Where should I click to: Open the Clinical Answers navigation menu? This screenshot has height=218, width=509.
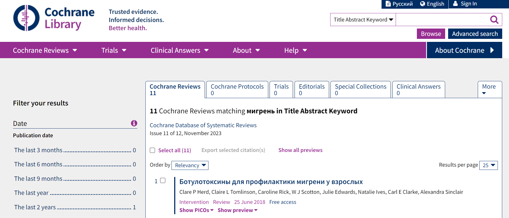pyautogui.click(x=179, y=50)
